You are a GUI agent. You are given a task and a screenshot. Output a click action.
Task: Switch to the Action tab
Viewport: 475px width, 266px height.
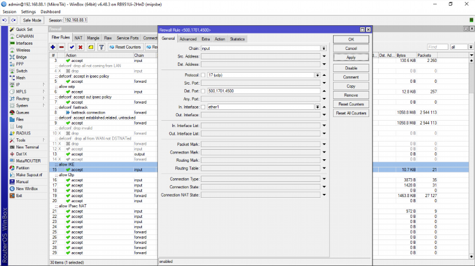pos(220,39)
